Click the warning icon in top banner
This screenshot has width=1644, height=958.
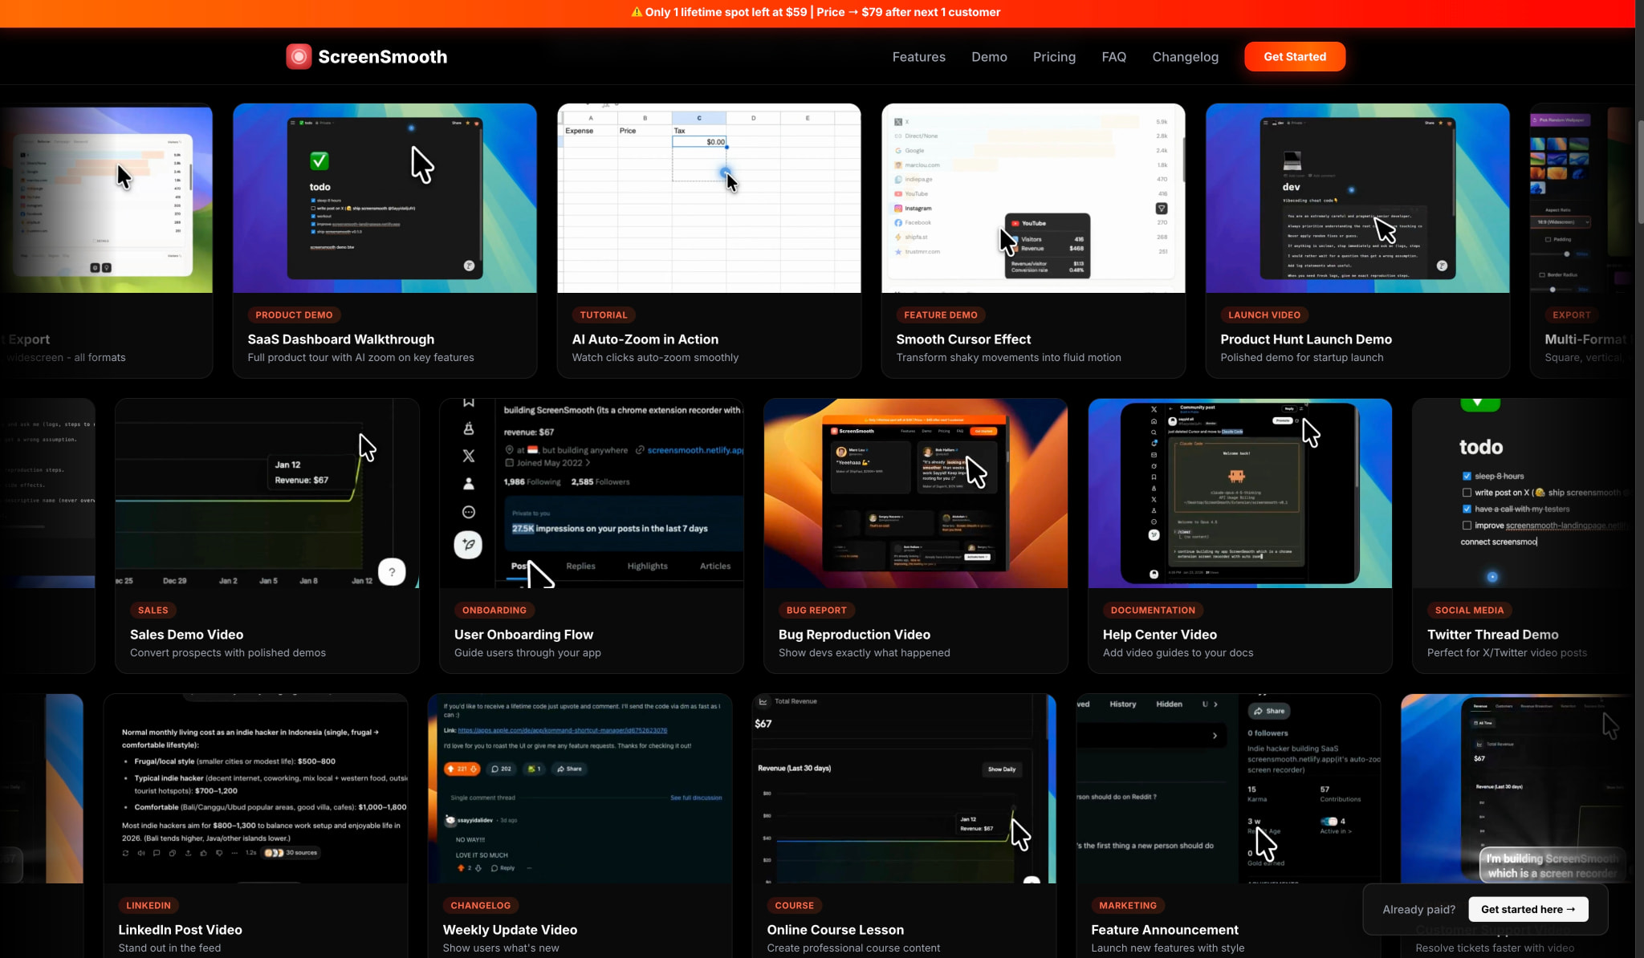637,12
